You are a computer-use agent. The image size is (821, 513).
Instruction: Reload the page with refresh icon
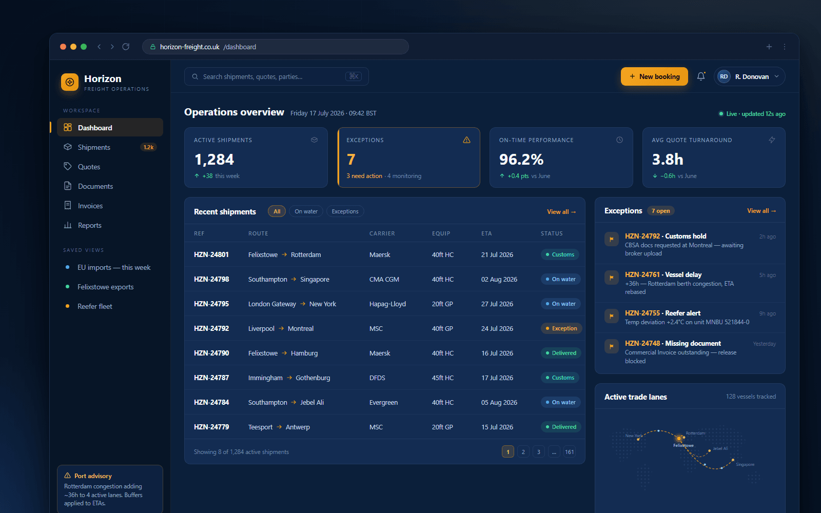tap(126, 47)
